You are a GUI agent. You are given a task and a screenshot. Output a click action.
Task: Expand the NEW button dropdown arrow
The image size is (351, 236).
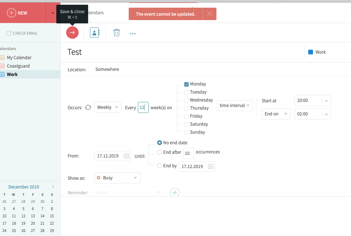click(53, 13)
